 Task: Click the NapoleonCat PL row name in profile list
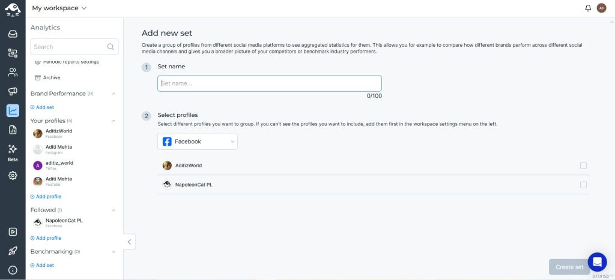click(194, 185)
